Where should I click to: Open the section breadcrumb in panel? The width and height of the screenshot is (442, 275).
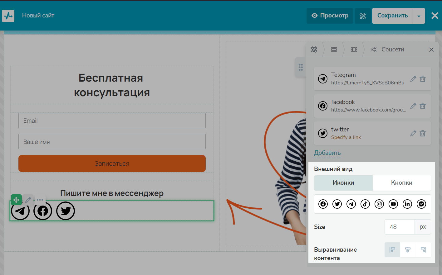click(334, 50)
